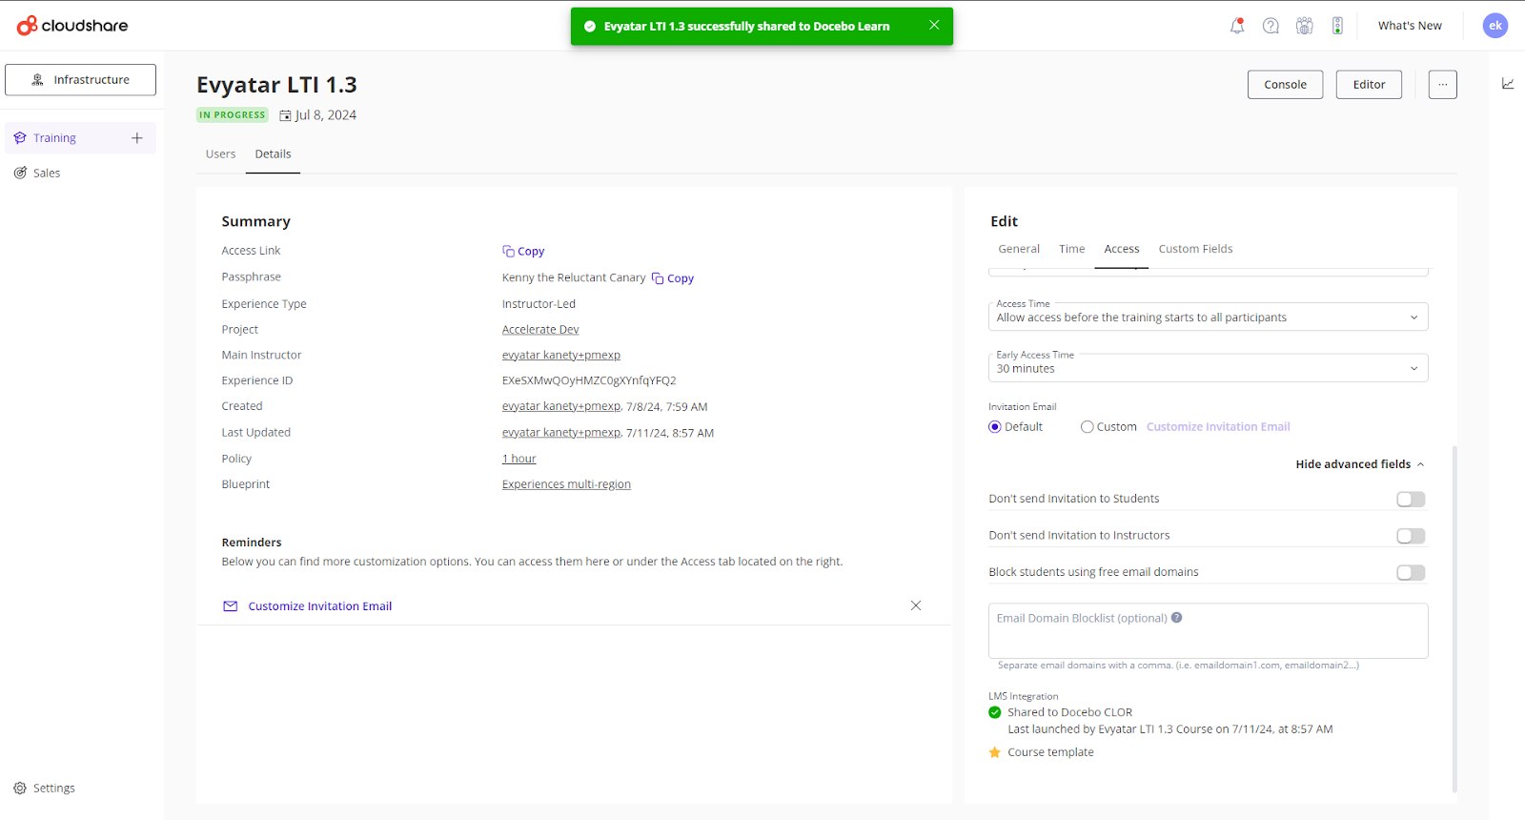This screenshot has width=1525, height=820.
Task: Open the General edit tab
Action: 1019,249
